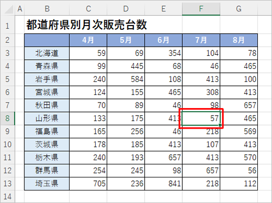This screenshot has height=203, width=272.
Task: Select column G header
Action: point(239,9)
